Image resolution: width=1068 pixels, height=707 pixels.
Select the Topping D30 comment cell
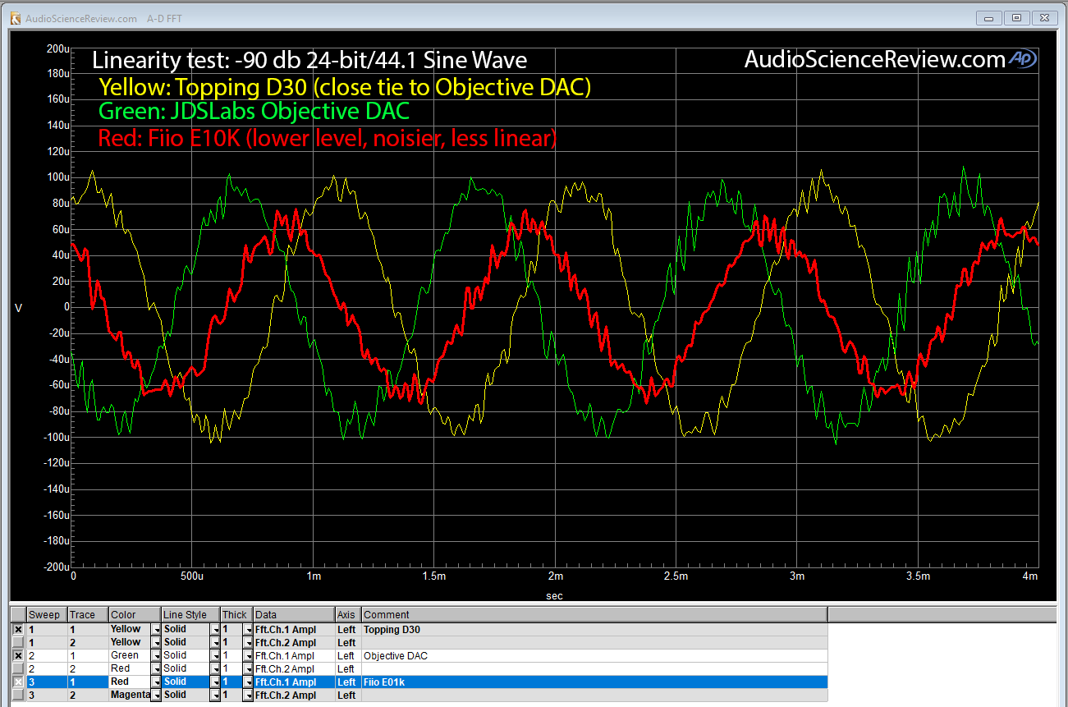pyautogui.click(x=594, y=629)
